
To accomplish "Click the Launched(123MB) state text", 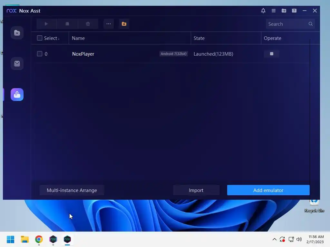I will [213, 54].
